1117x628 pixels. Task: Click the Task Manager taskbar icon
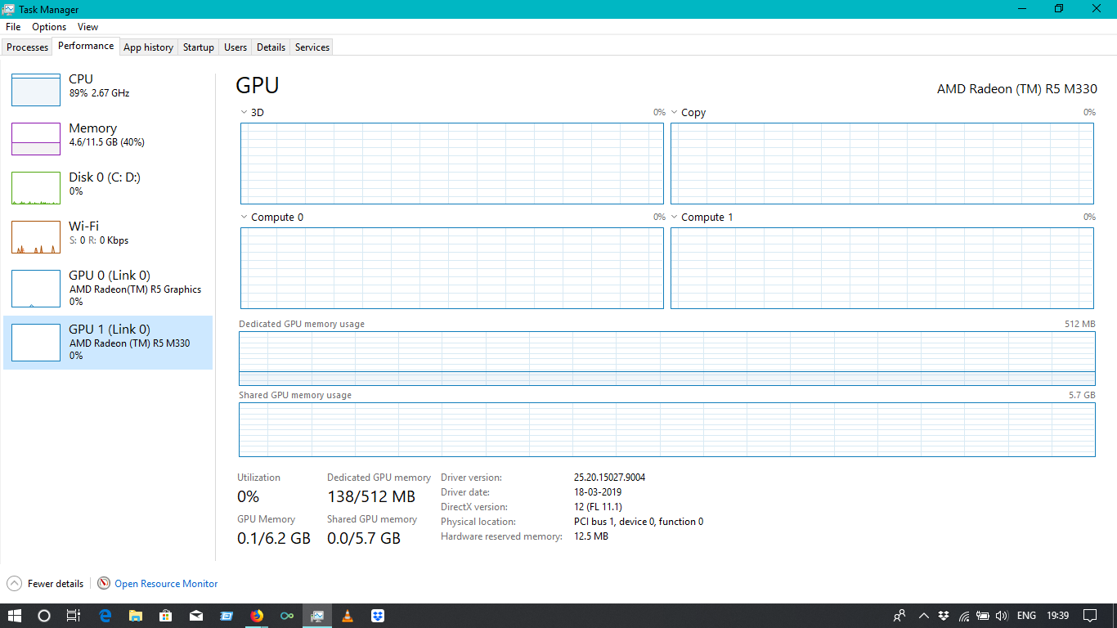317,616
